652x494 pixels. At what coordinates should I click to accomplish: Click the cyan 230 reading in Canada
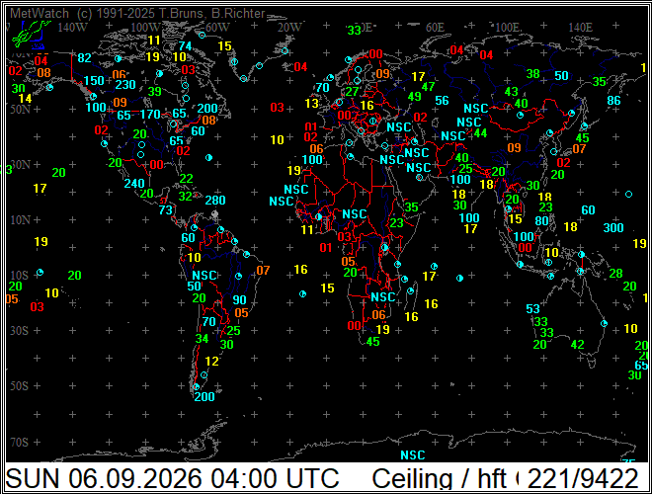coord(125,85)
